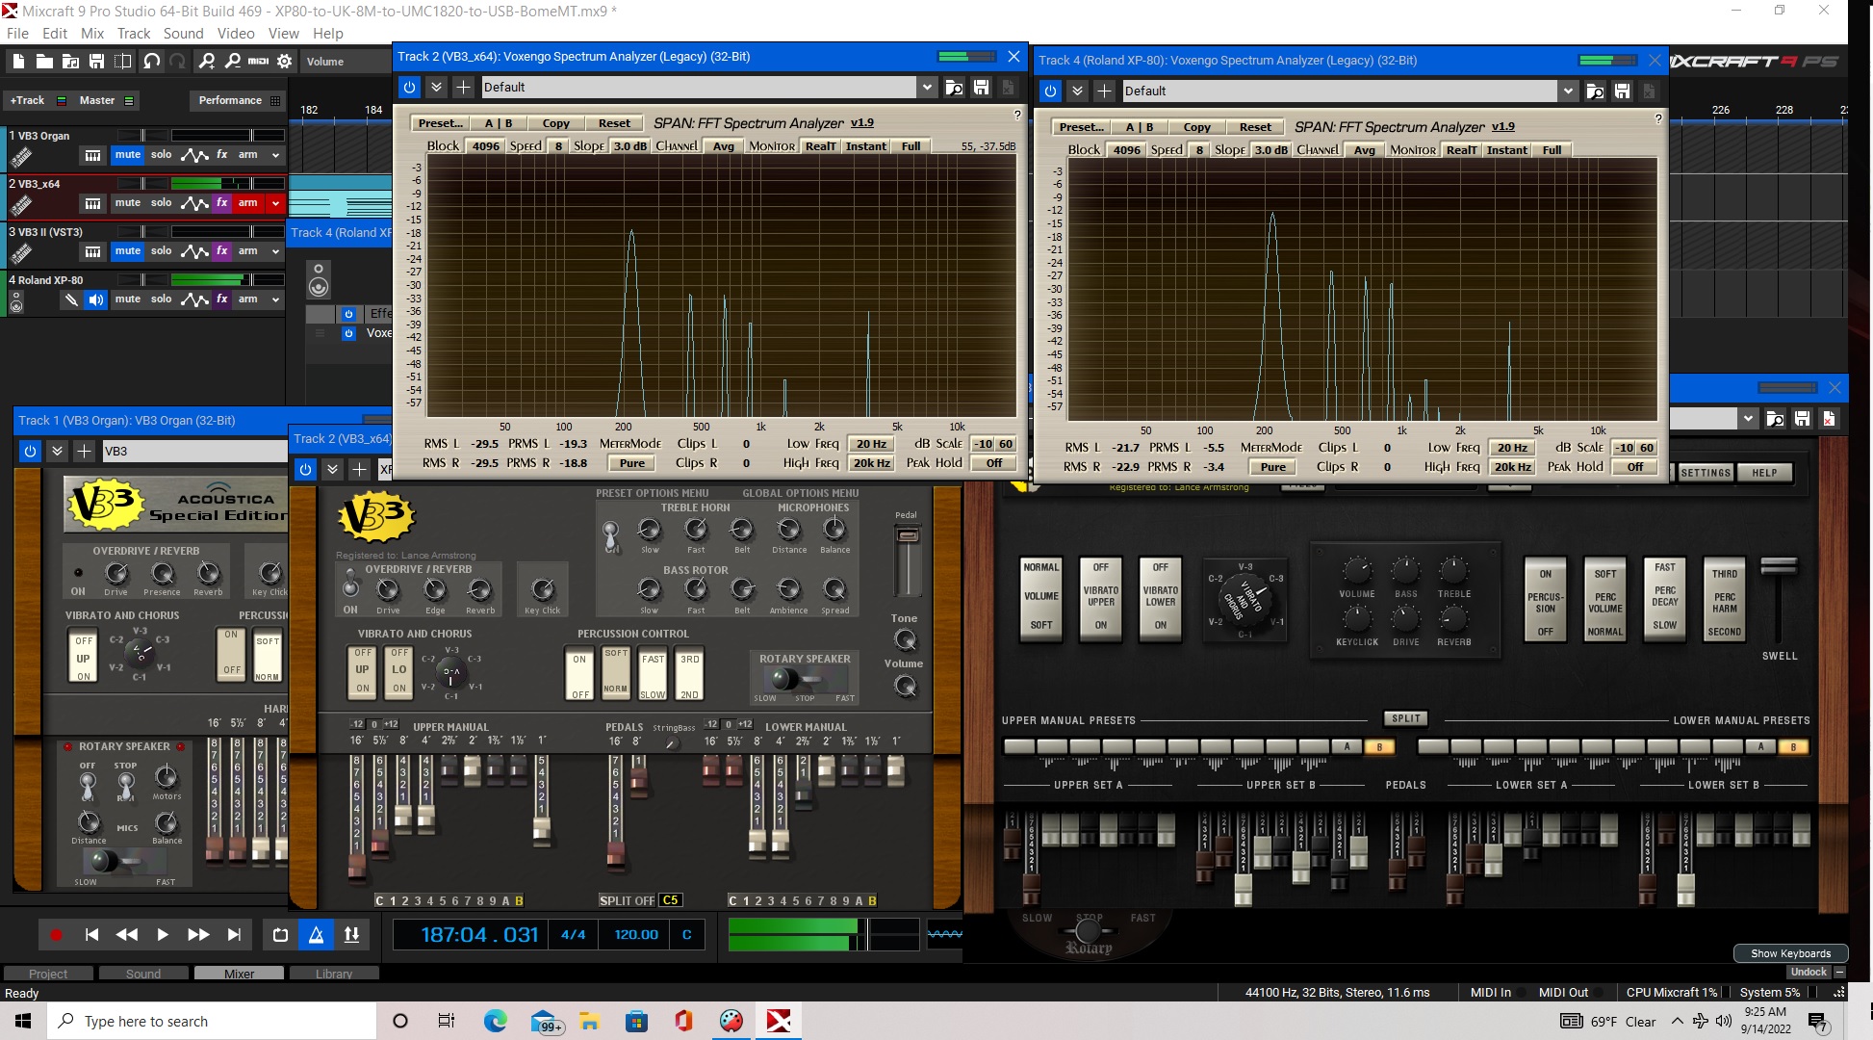Click the FX icon on Roland XP-80 track
1873x1040 pixels.
click(221, 299)
